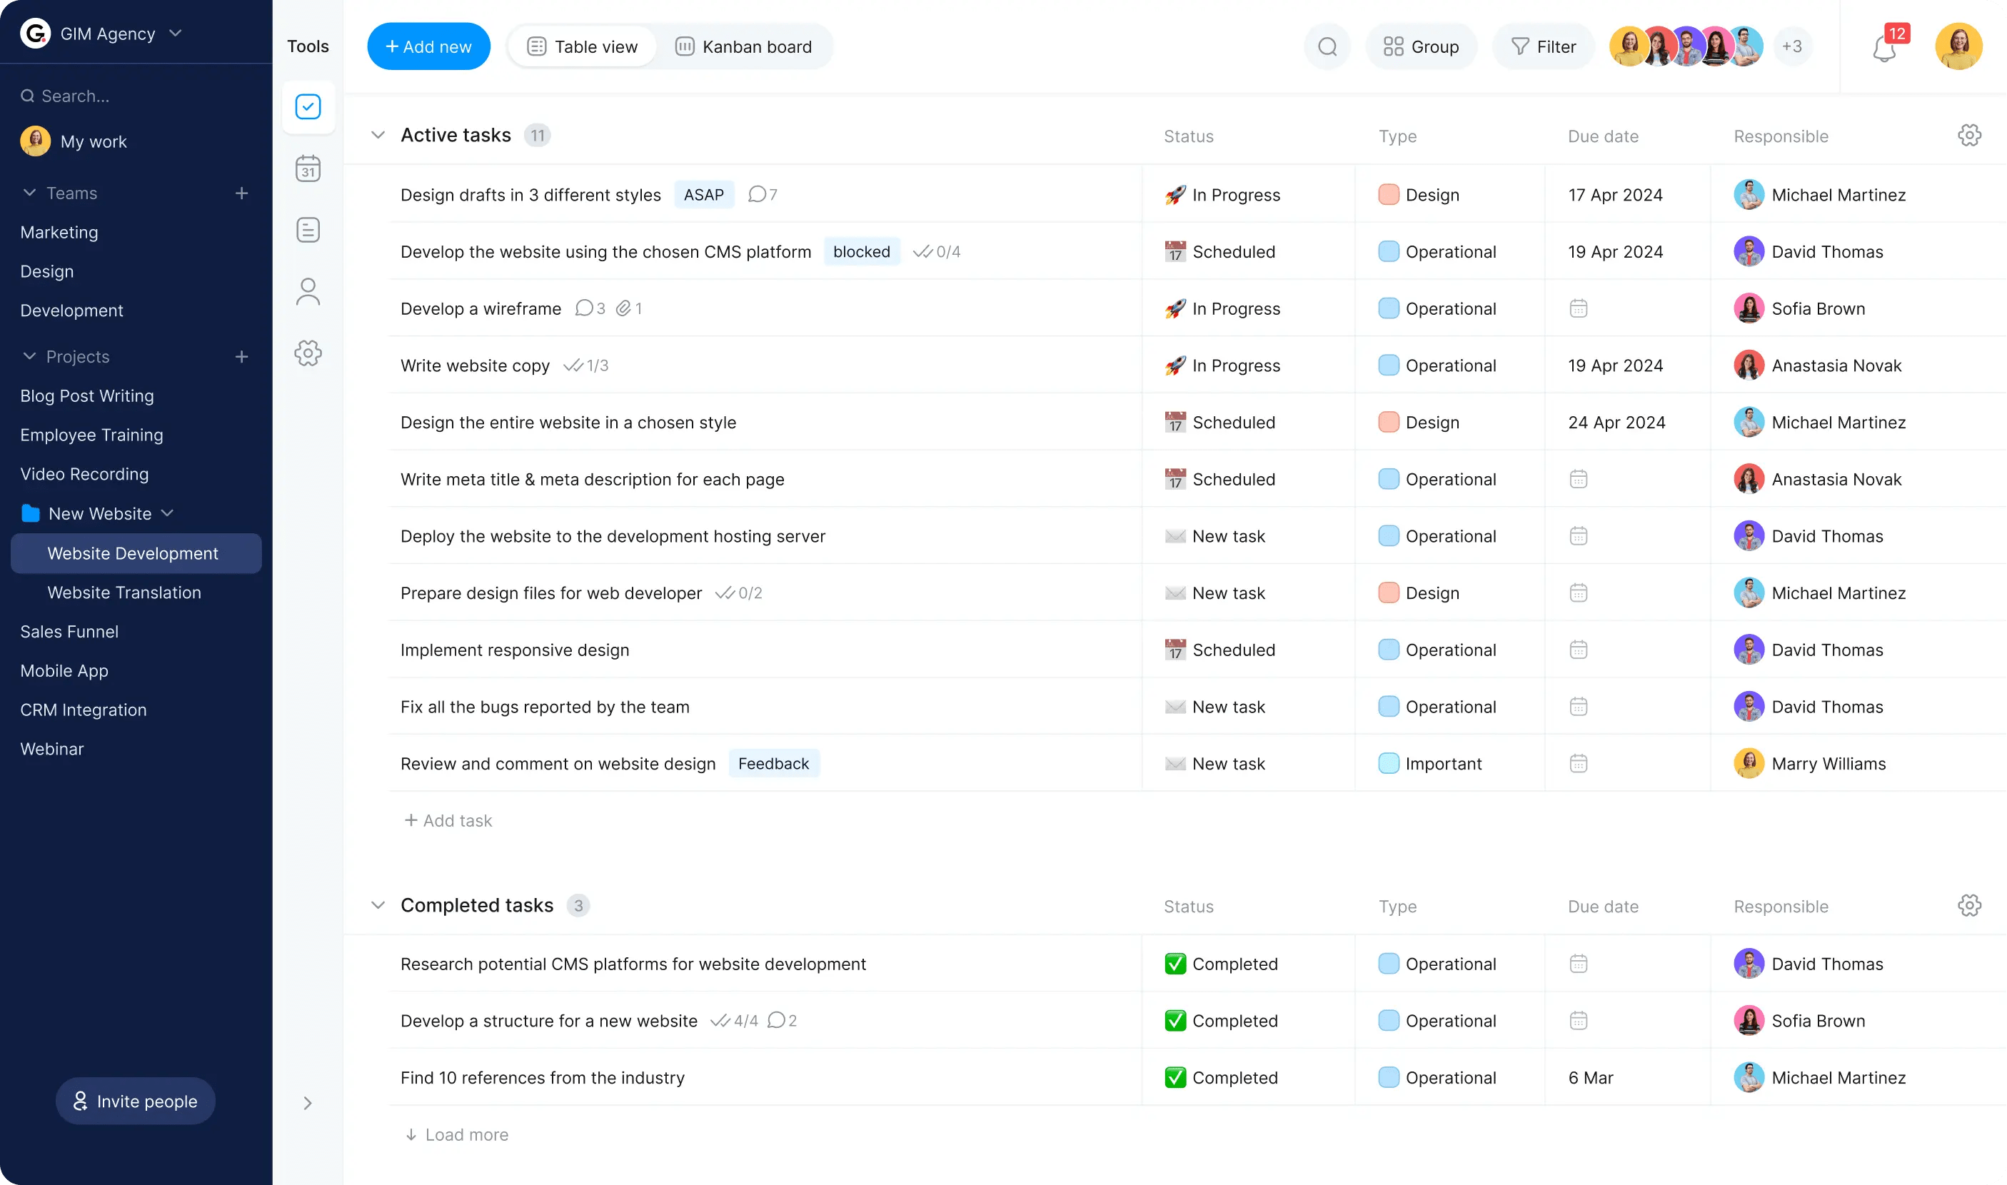Open the documents tool icon
The image size is (2007, 1185).
click(308, 230)
